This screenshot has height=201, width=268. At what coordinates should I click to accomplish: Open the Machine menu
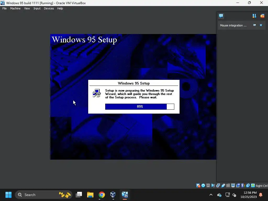pyautogui.click(x=15, y=8)
